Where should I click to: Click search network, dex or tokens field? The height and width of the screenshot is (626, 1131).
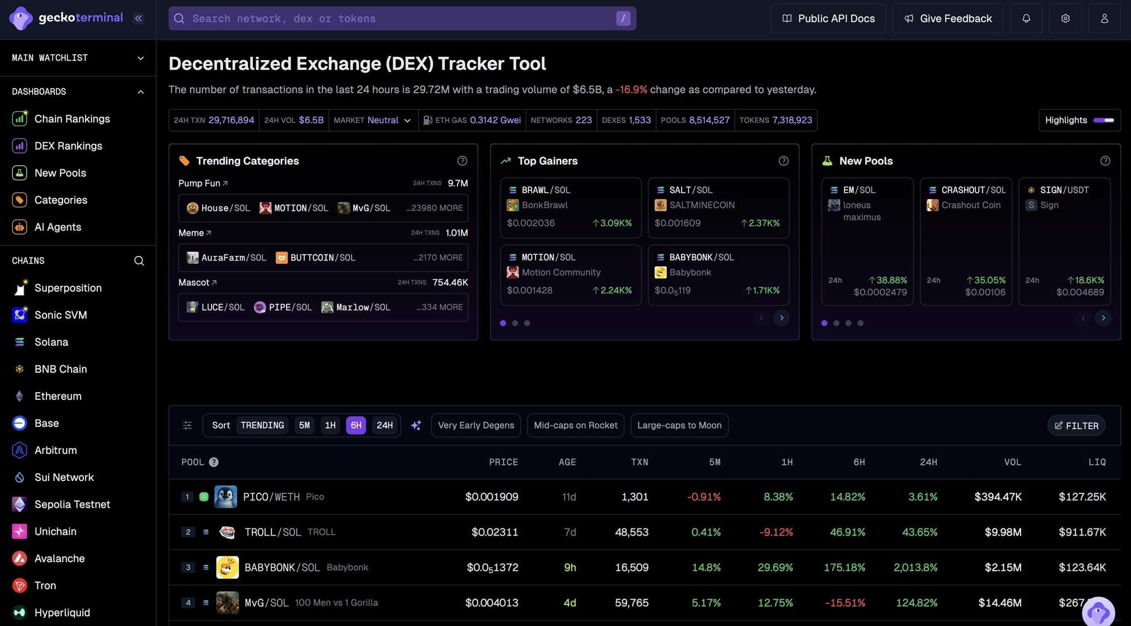pos(402,18)
